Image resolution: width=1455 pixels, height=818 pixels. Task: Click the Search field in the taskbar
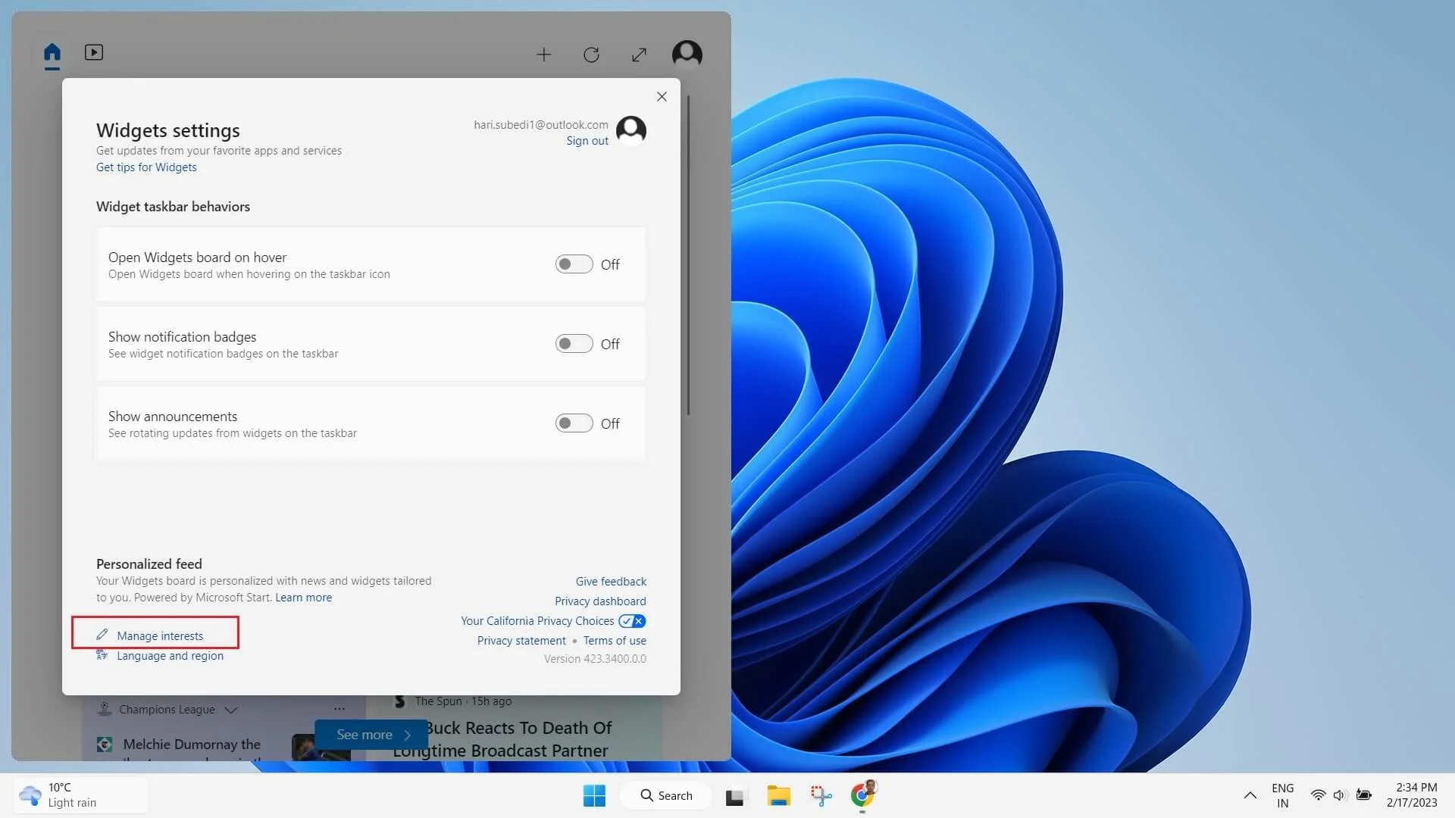tap(665, 795)
